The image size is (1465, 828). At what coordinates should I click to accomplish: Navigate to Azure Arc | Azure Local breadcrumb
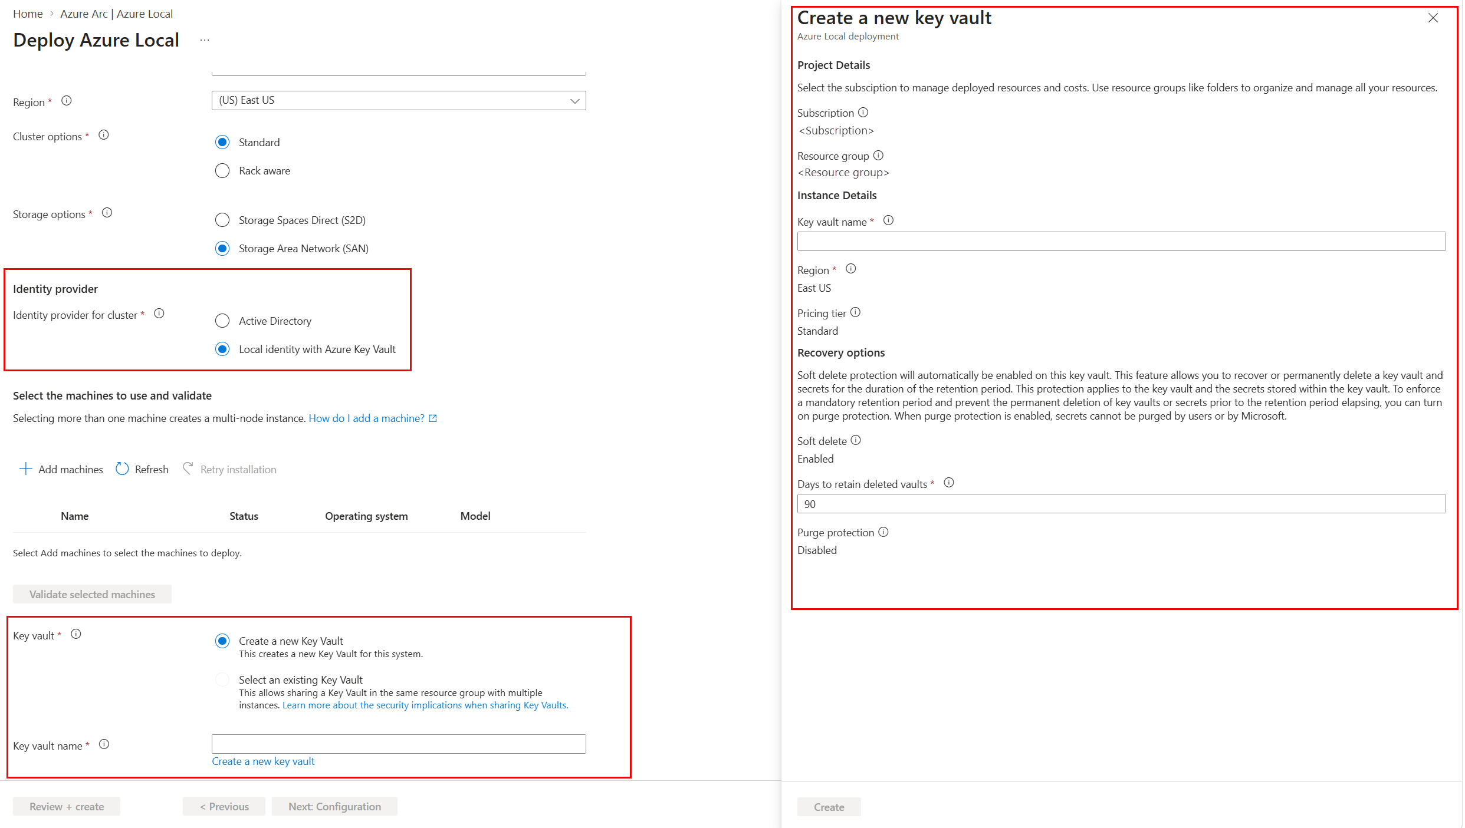pos(116,14)
